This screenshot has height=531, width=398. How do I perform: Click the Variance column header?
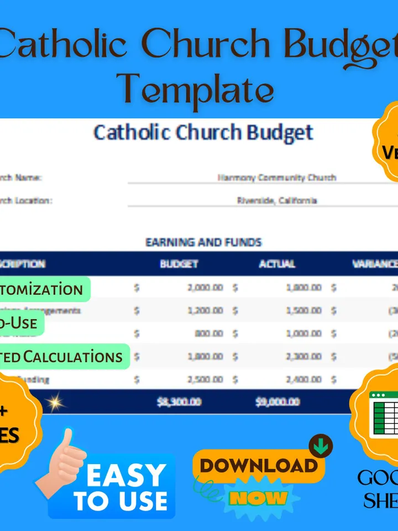coord(375,264)
